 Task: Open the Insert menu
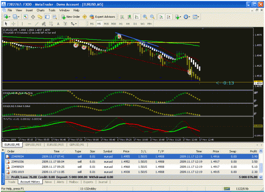tap(29, 10)
